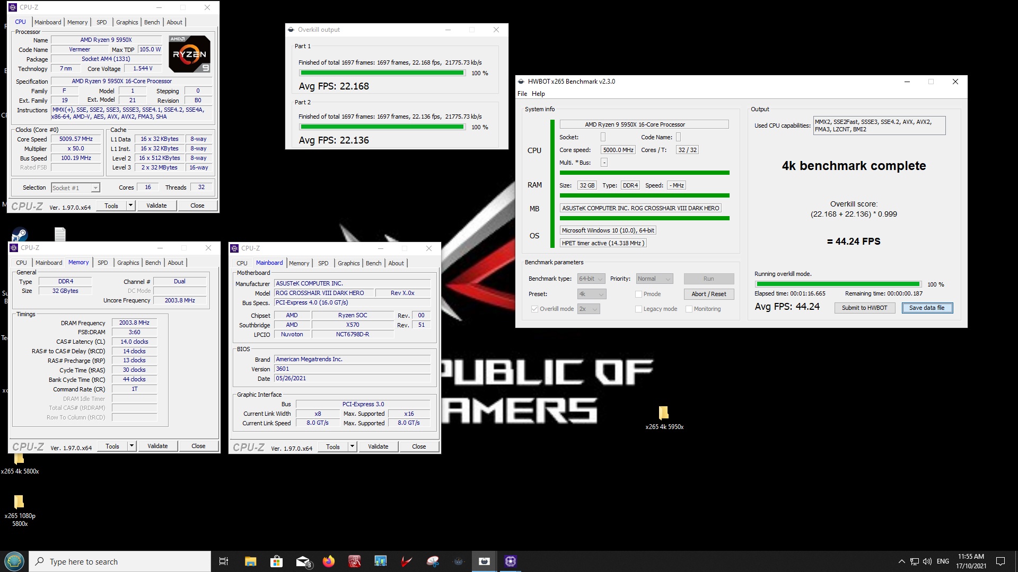Screen dimensions: 1018x572
Task: Show hidden system tray icons
Action: [x=901, y=561]
